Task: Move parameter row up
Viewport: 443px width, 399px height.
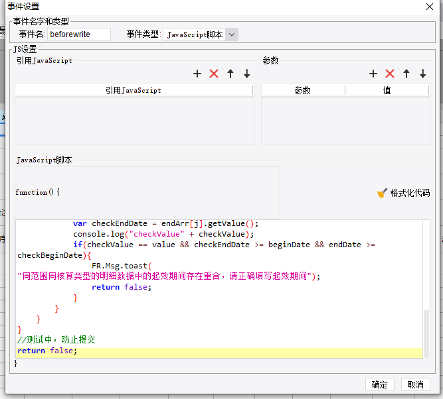Action: [406, 74]
